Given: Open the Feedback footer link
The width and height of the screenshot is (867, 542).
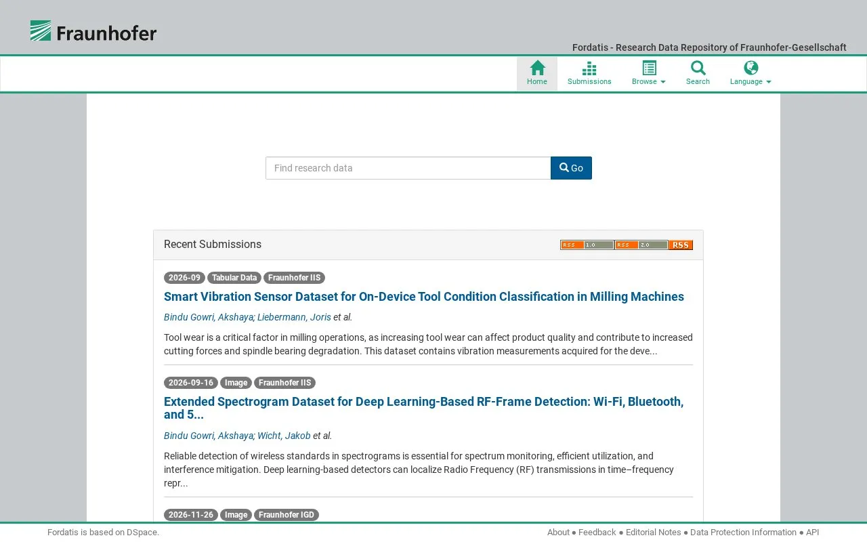Looking at the screenshot, I should (597, 533).
